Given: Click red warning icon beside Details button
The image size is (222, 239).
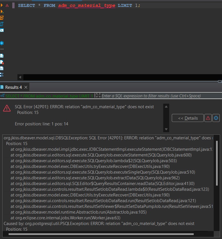Looking at the screenshot, I should point(208,118).
